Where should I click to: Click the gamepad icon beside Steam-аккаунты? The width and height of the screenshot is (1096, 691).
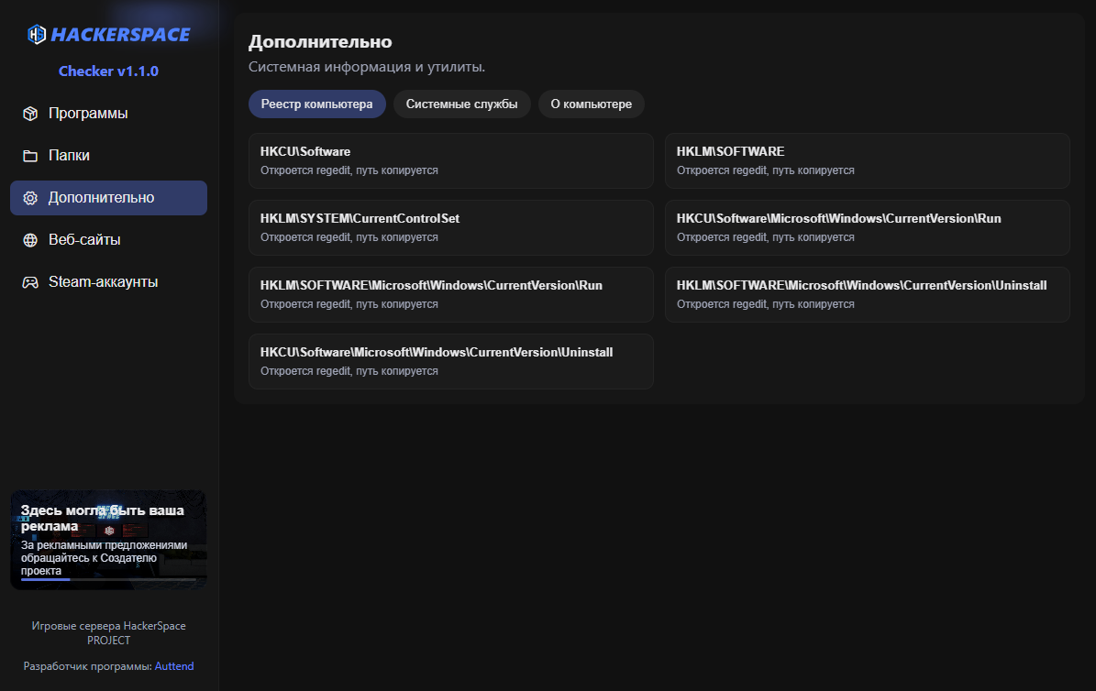pos(30,282)
